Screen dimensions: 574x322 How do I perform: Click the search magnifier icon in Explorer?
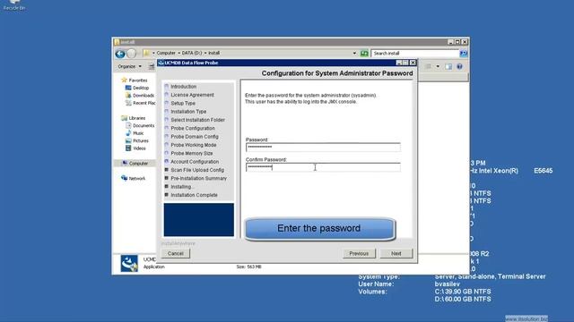coord(464,54)
